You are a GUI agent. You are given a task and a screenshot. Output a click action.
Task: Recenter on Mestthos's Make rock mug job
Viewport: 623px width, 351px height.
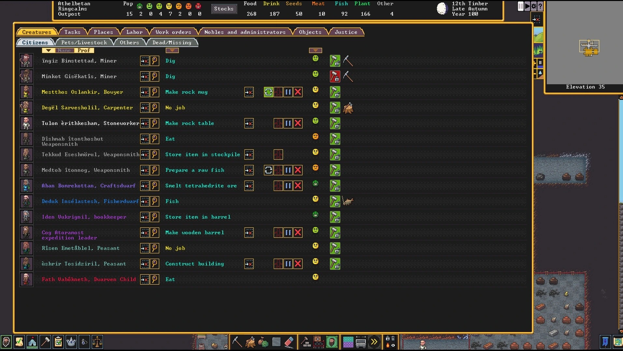tap(249, 92)
